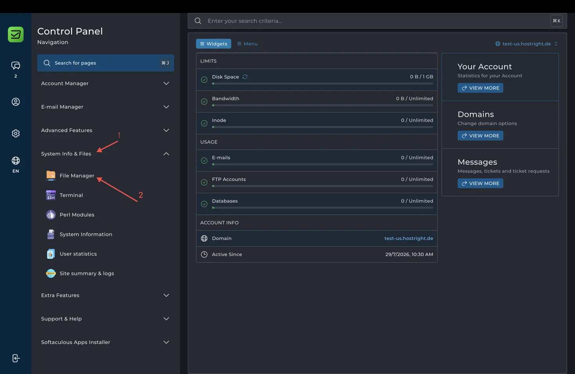Click green check icon beside Inode
Viewport: 575px width, 374px height.
point(204,123)
